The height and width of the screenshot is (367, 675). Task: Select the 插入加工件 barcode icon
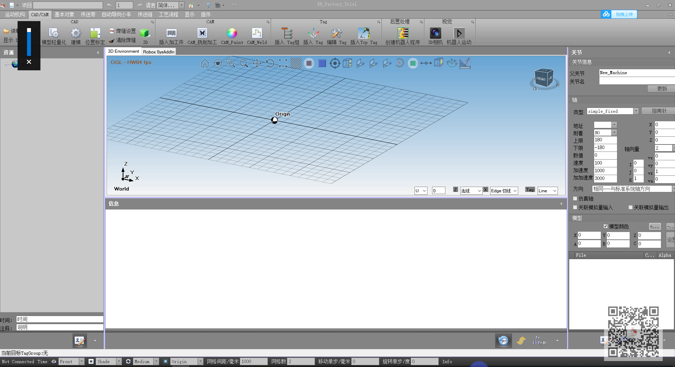pos(171,33)
